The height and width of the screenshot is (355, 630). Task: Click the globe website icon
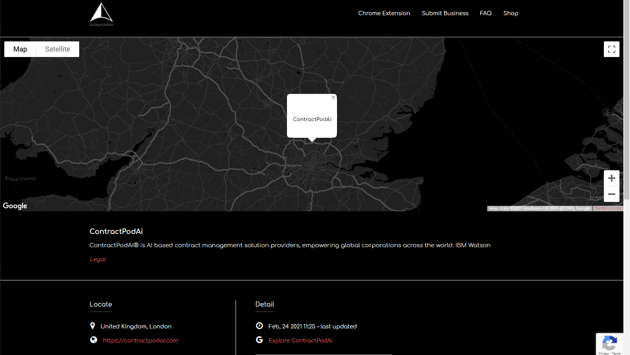pos(94,340)
